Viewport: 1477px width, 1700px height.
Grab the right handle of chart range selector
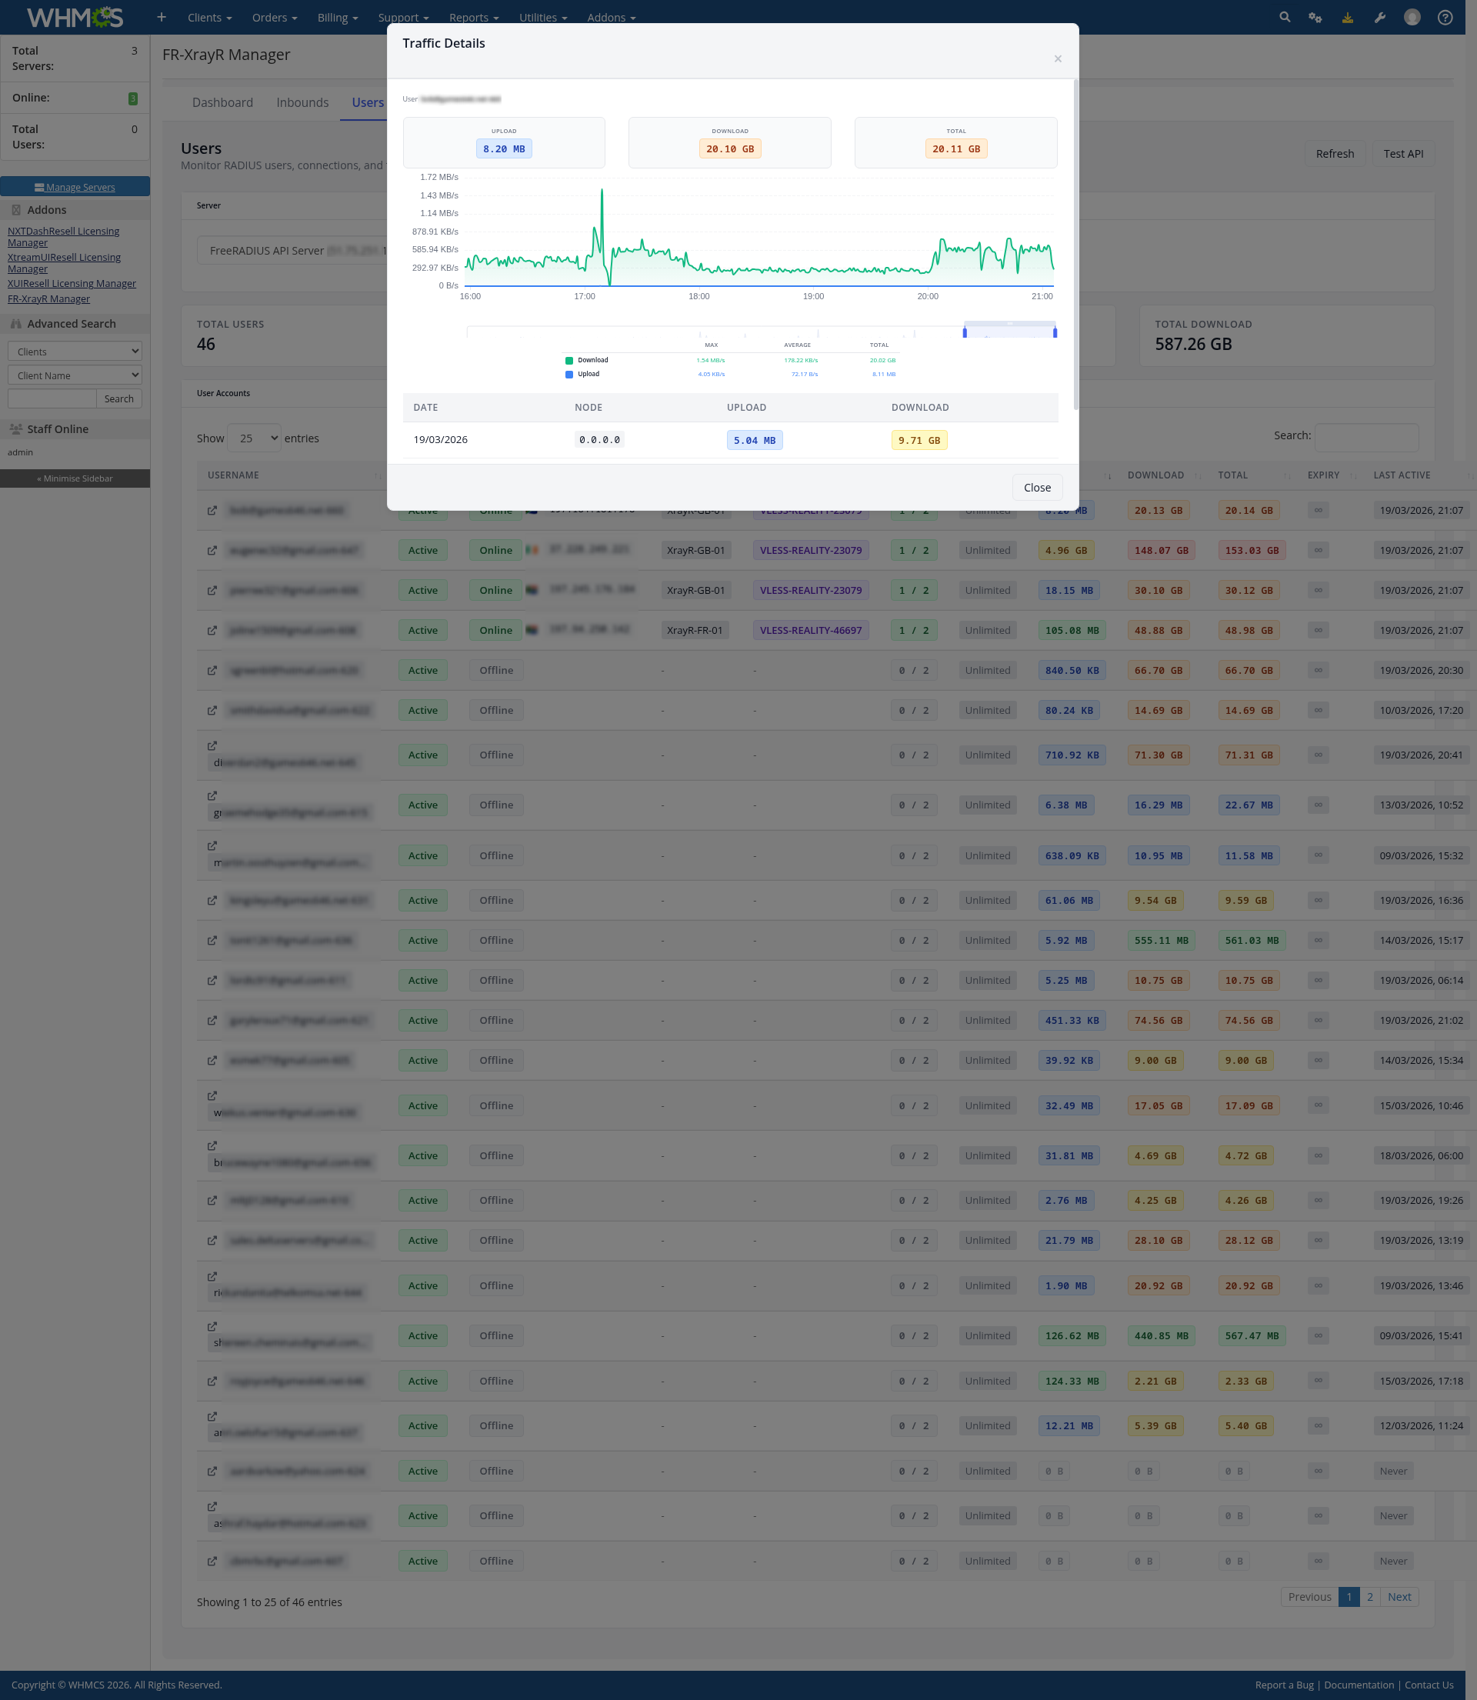tap(1055, 332)
